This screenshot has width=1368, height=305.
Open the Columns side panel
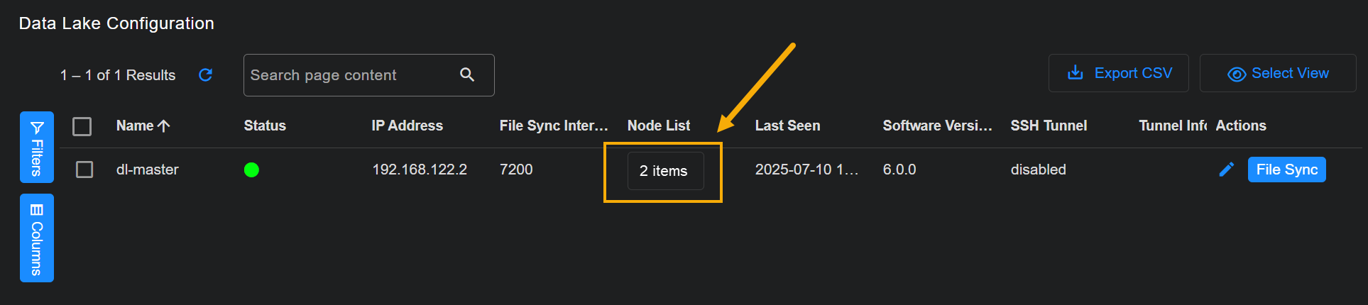coord(37,238)
